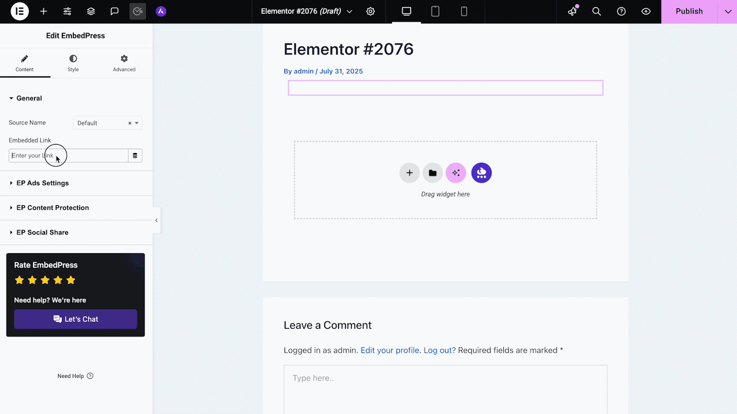Switch to desktop preview mode
This screenshot has height=414, width=737.
[x=406, y=12]
